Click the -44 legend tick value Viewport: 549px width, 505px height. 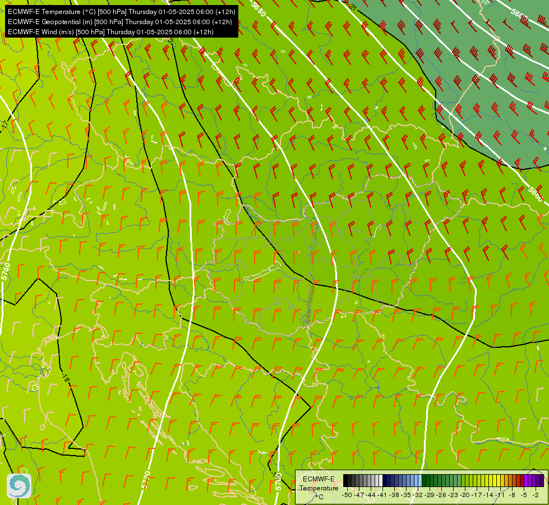tap(371, 495)
